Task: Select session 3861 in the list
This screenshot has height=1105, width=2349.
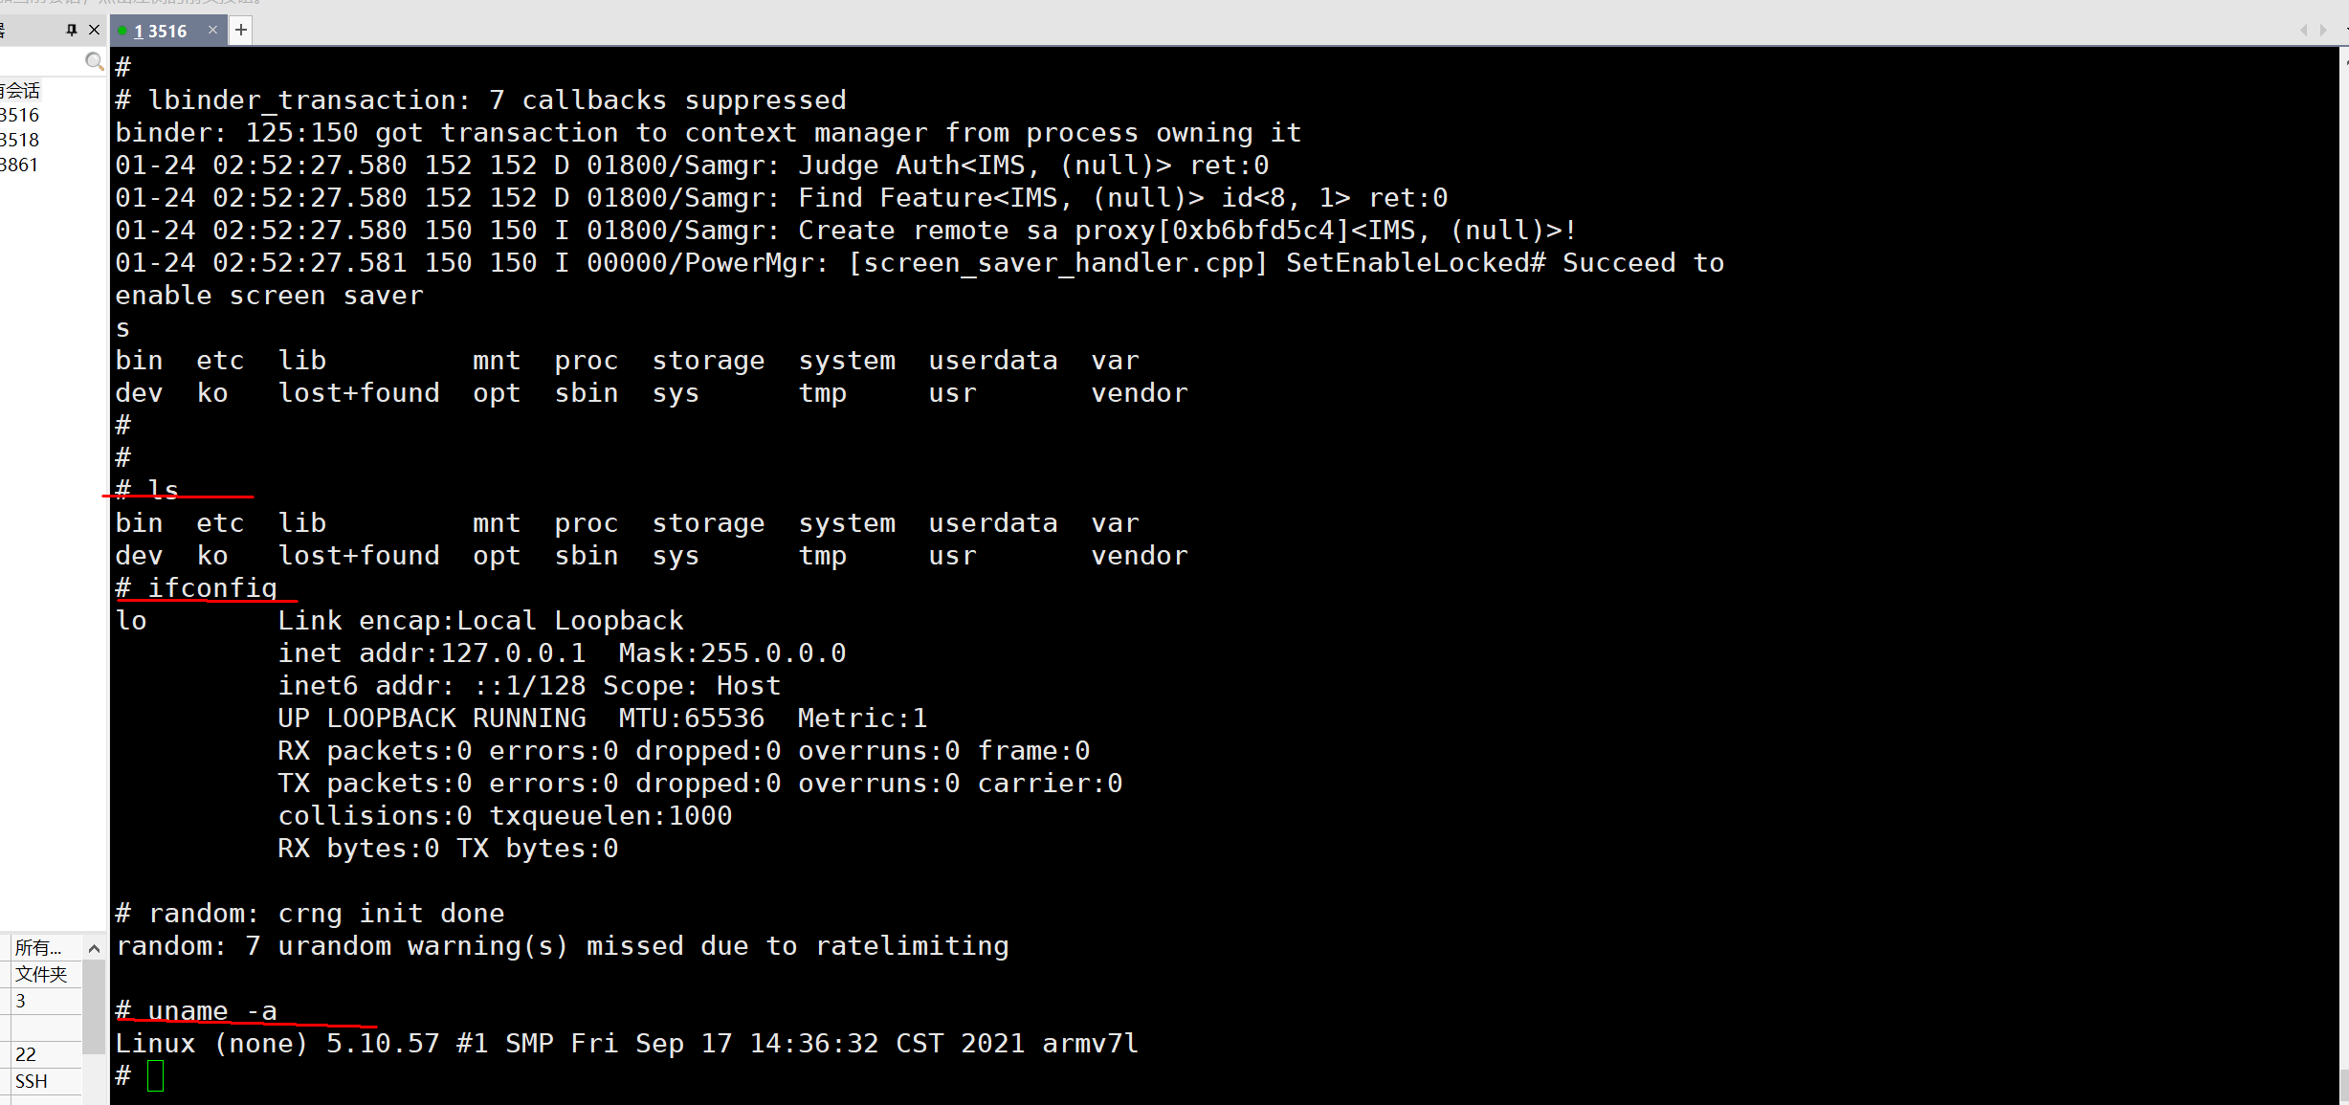Action: pyautogui.click(x=16, y=164)
